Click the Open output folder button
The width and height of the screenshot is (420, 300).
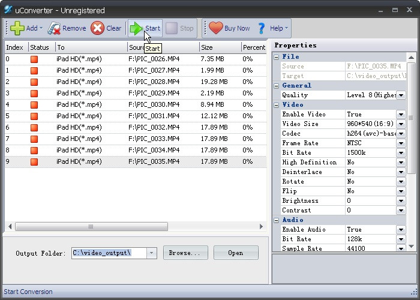tap(236, 253)
